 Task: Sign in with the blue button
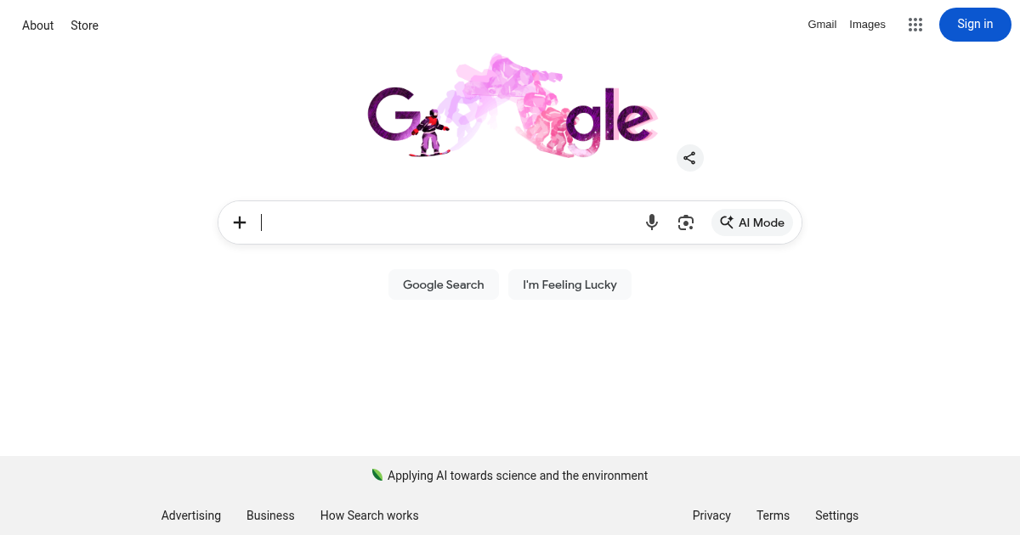pos(975,25)
